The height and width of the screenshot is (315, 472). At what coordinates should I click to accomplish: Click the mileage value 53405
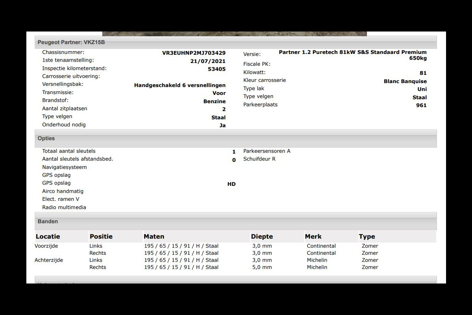click(x=216, y=69)
